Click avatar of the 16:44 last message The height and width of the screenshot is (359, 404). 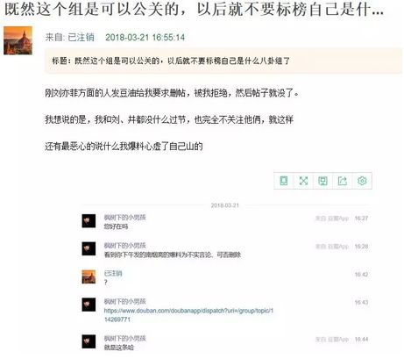pos(89,341)
